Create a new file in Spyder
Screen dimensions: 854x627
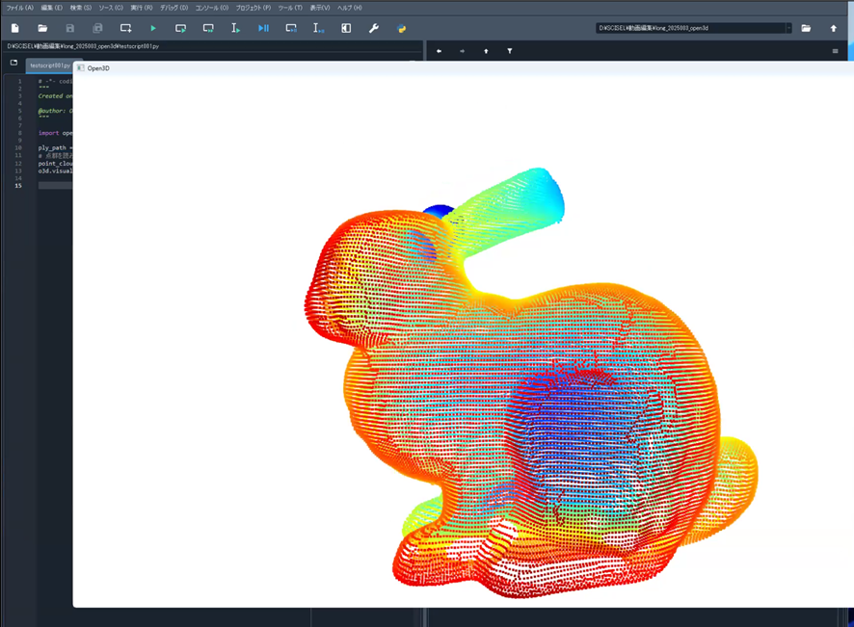click(15, 28)
